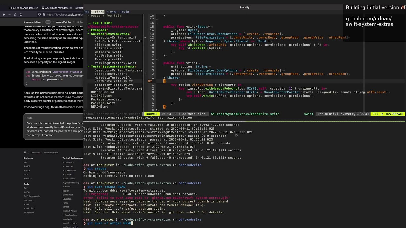406x228 pixels.
Task: Go up a dir in file tree
Action: pyautogui.click(x=100, y=23)
